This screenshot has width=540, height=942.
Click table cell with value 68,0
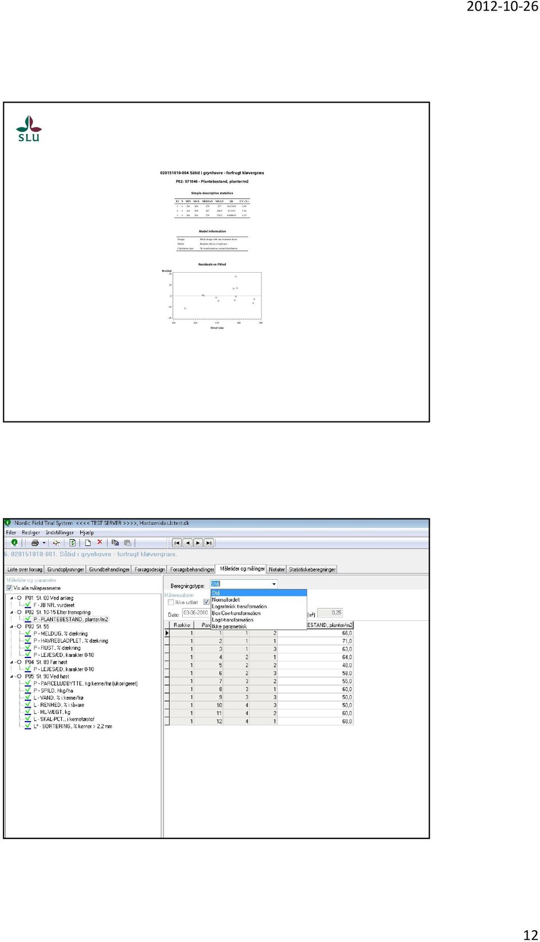pos(316,721)
